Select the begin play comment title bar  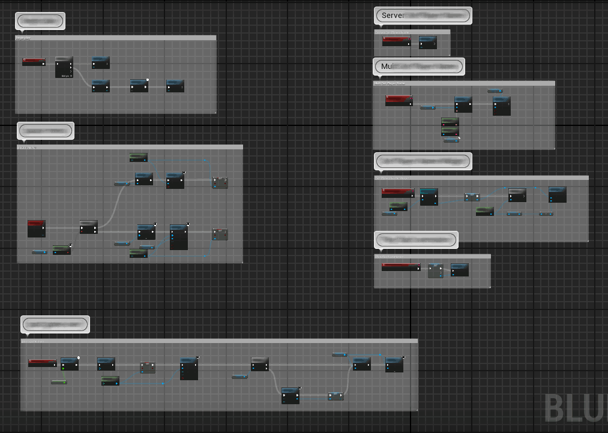pyautogui.click(x=115, y=38)
